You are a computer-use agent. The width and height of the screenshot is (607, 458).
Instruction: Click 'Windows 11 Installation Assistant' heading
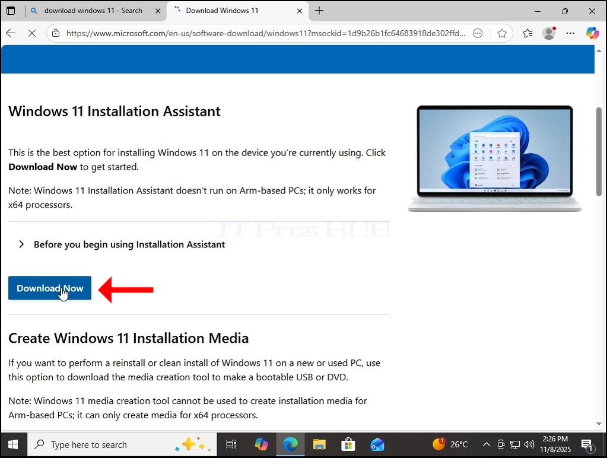[115, 112]
